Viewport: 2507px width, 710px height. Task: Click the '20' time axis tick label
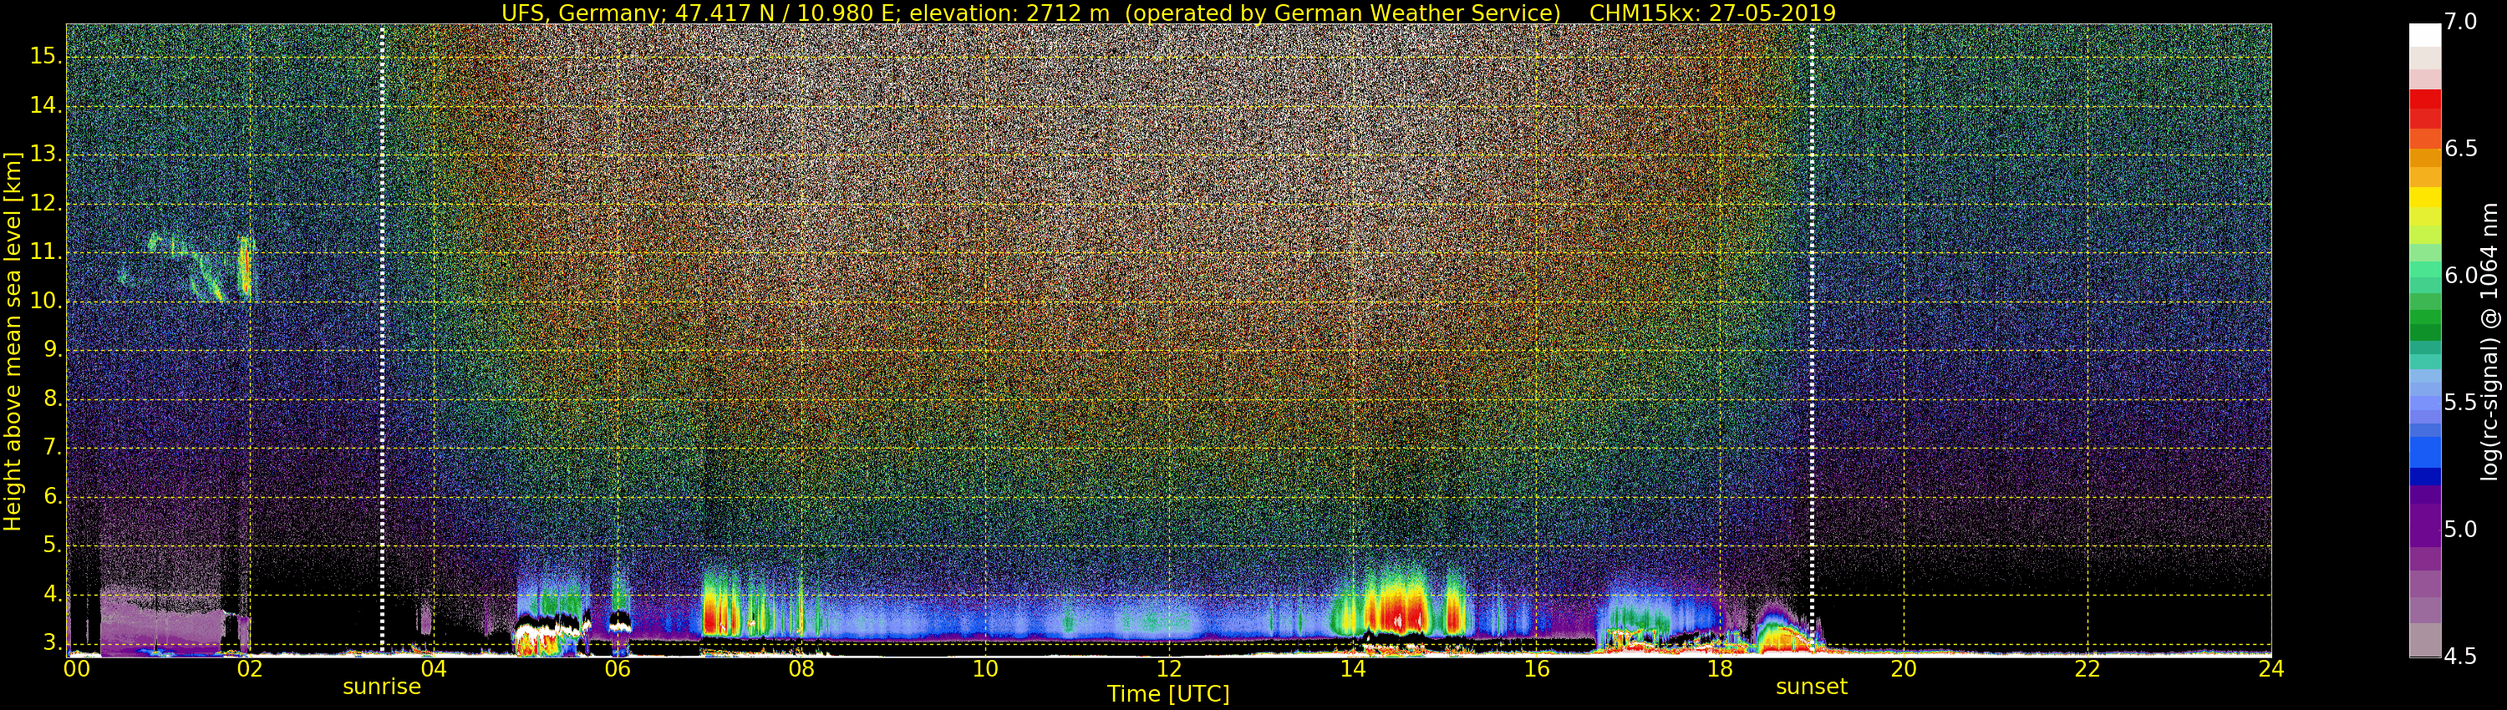click(x=1904, y=669)
